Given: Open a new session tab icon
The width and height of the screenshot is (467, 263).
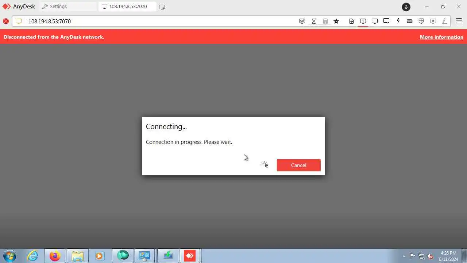Looking at the screenshot, I should 162,7.
